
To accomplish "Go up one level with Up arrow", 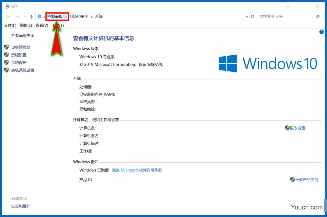I will click(31, 17).
